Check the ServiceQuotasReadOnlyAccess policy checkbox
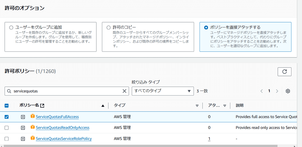The image size is (302, 147). [x=7, y=128]
